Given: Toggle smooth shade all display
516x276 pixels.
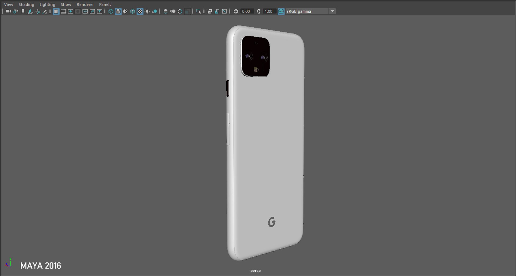Looking at the screenshot, I should (x=118, y=11).
